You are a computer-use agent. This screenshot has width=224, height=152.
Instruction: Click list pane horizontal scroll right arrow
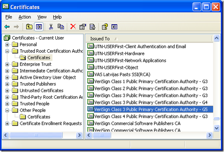pyautogui.click(x=210, y=135)
